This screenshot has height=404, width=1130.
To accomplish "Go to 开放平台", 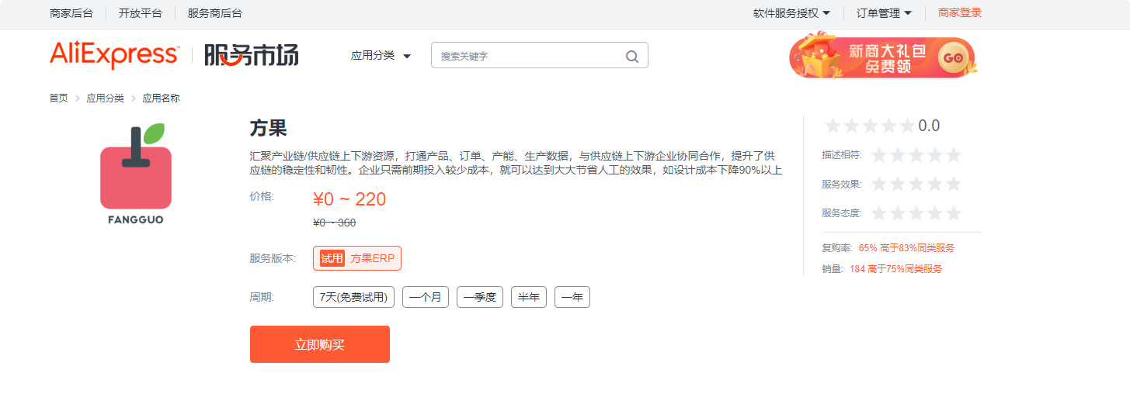I will point(141,13).
